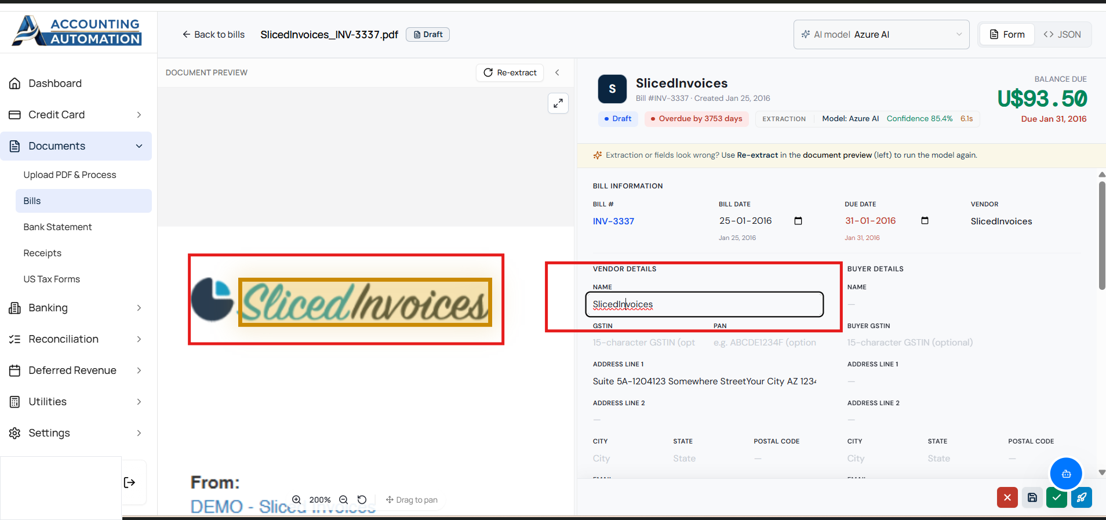Screen dimensions: 1106x520
Task: Click the Settings gear icon
Action: coord(15,433)
